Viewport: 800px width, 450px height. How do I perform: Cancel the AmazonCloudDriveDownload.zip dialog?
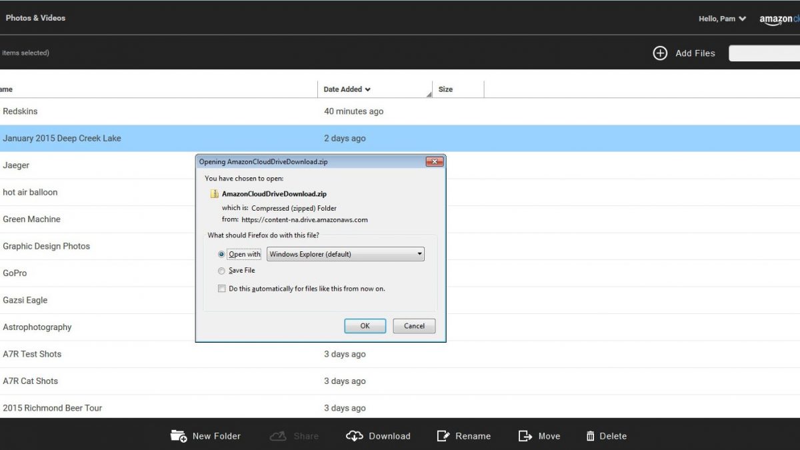[414, 326]
